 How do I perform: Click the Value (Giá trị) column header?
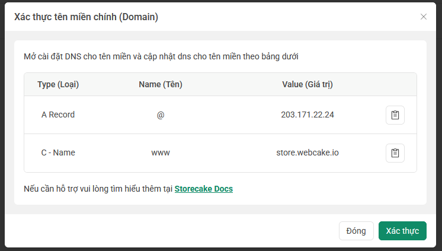coord(308,85)
